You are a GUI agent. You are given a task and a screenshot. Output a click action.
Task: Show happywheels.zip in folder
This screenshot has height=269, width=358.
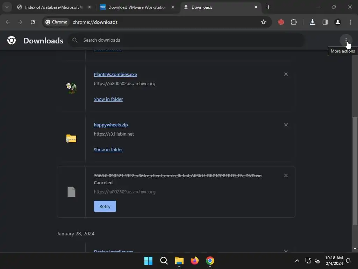(x=108, y=150)
